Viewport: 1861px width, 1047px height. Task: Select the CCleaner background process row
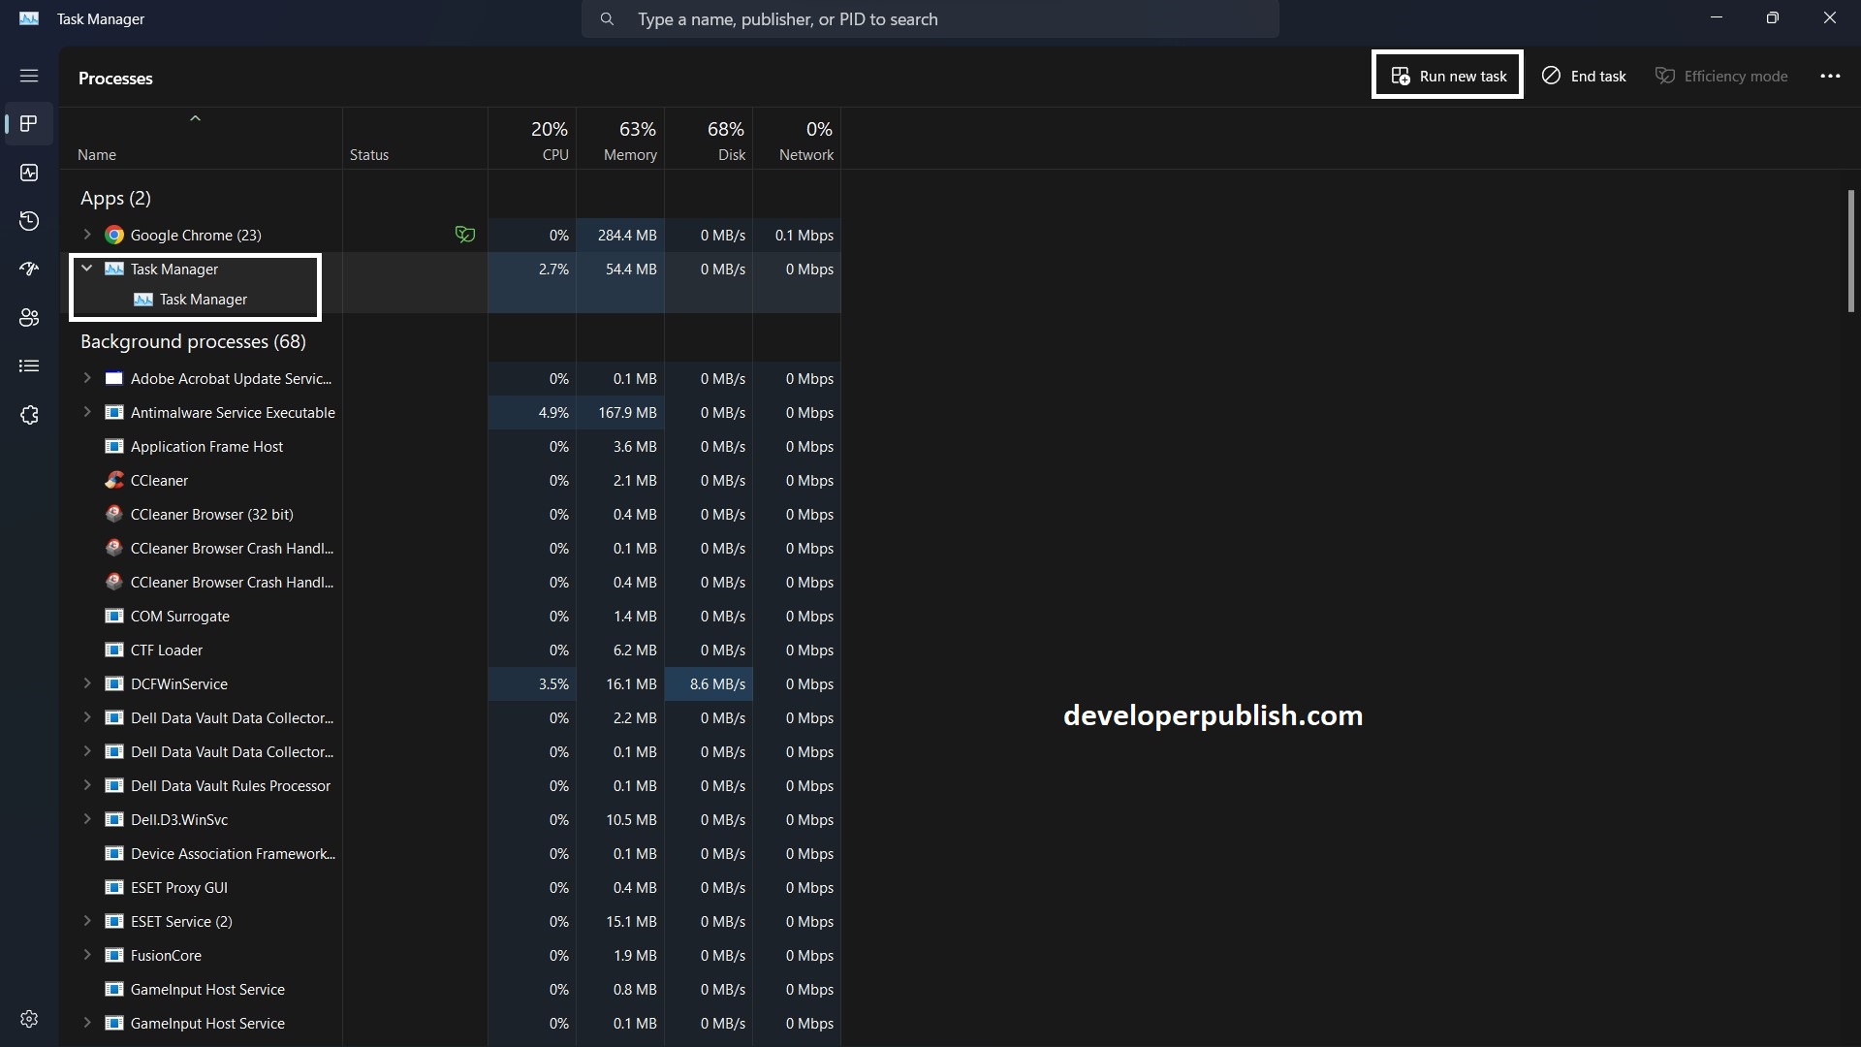[x=160, y=481]
